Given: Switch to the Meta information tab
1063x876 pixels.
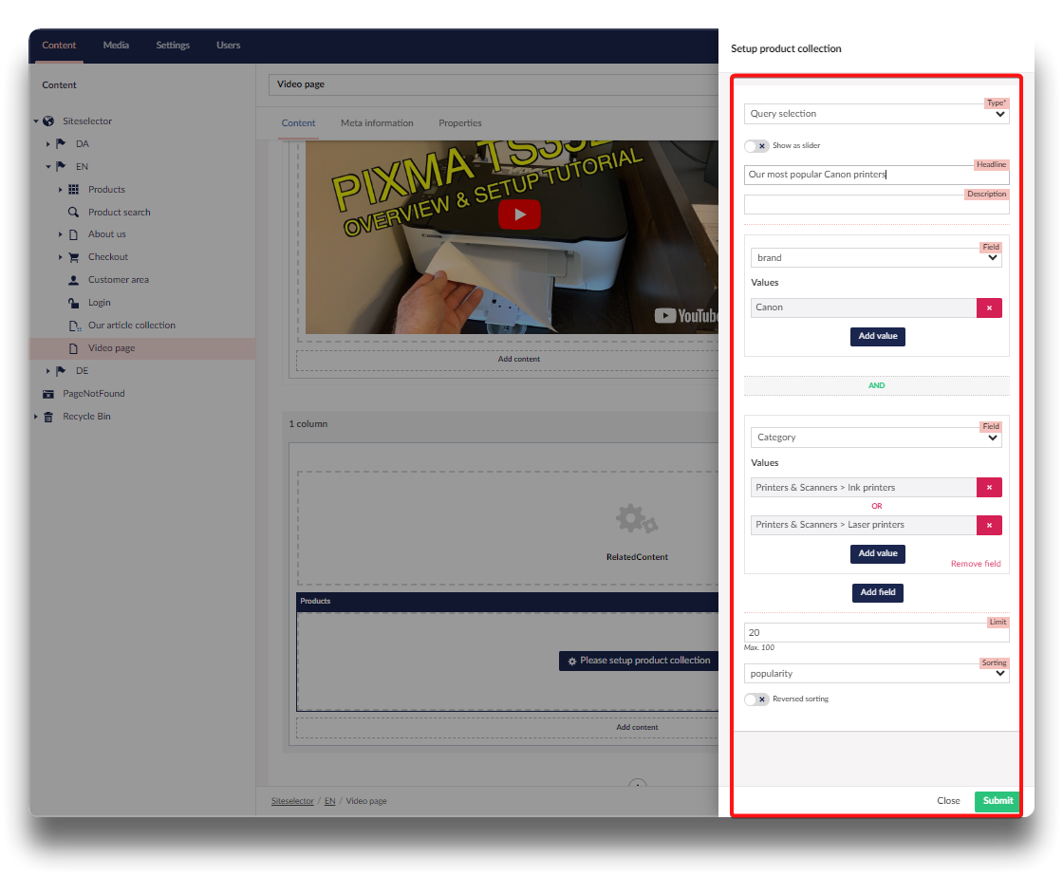Looking at the screenshot, I should point(377,123).
